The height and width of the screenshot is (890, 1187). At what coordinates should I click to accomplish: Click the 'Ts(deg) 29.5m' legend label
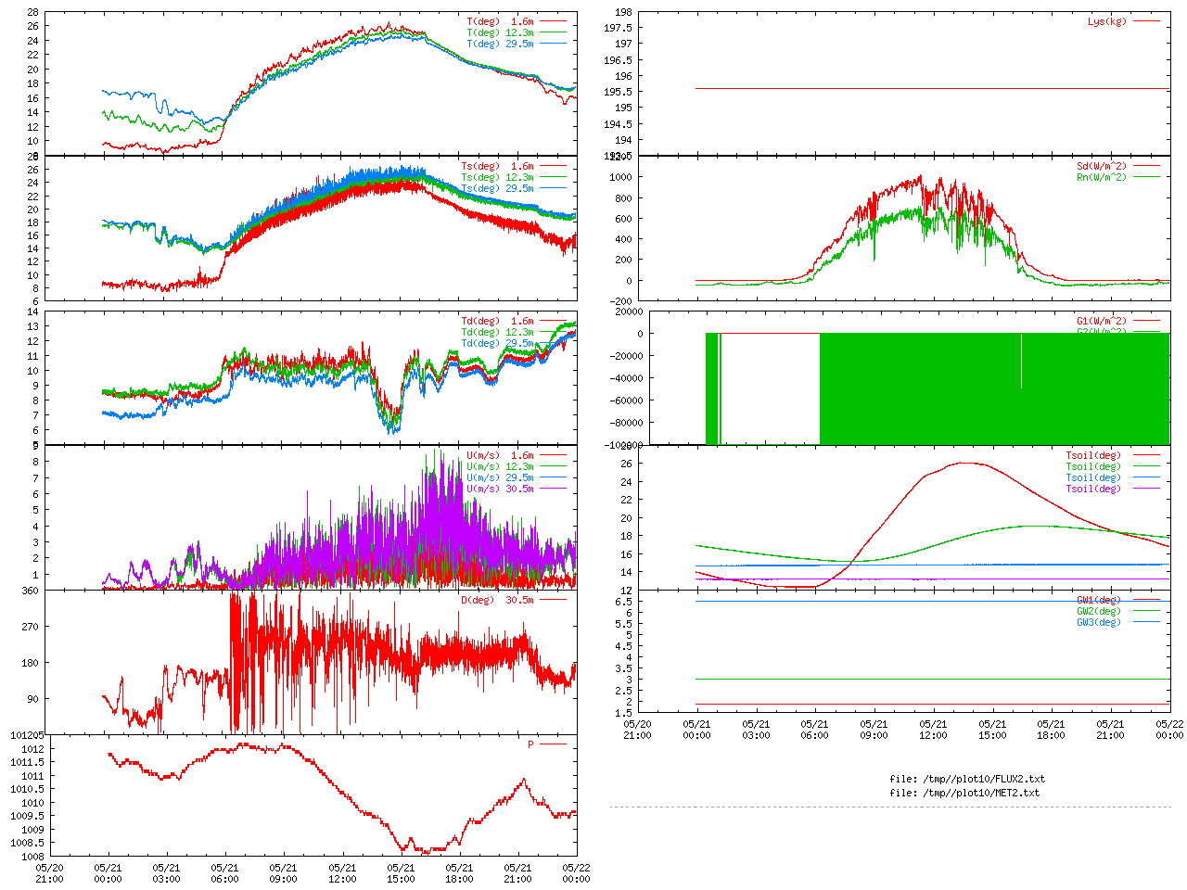point(498,189)
